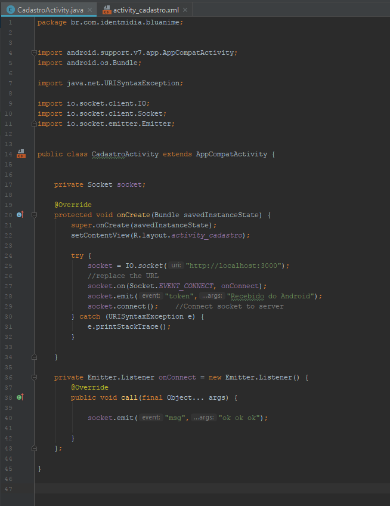Switch to the CadastroActivity.java tab
The width and height of the screenshot is (390, 506).
pos(49,10)
